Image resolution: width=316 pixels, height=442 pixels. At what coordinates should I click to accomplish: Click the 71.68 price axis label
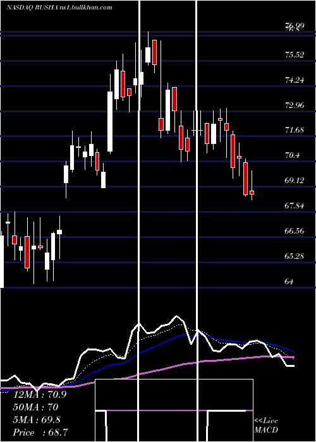coord(295,130)
